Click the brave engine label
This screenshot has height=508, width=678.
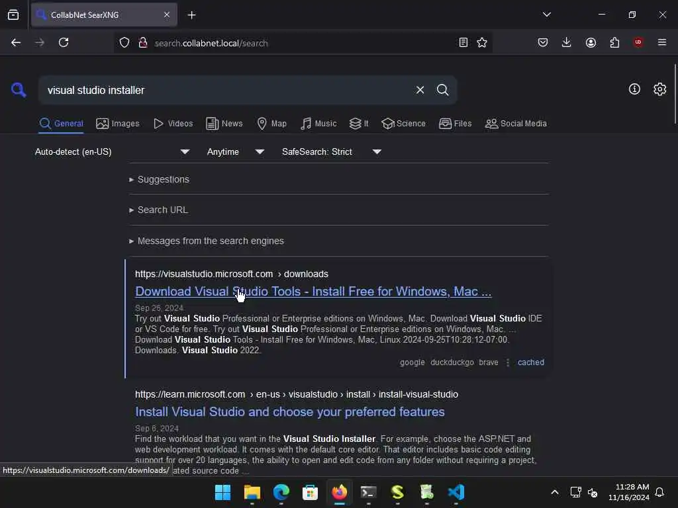click(x=488, y=362)
